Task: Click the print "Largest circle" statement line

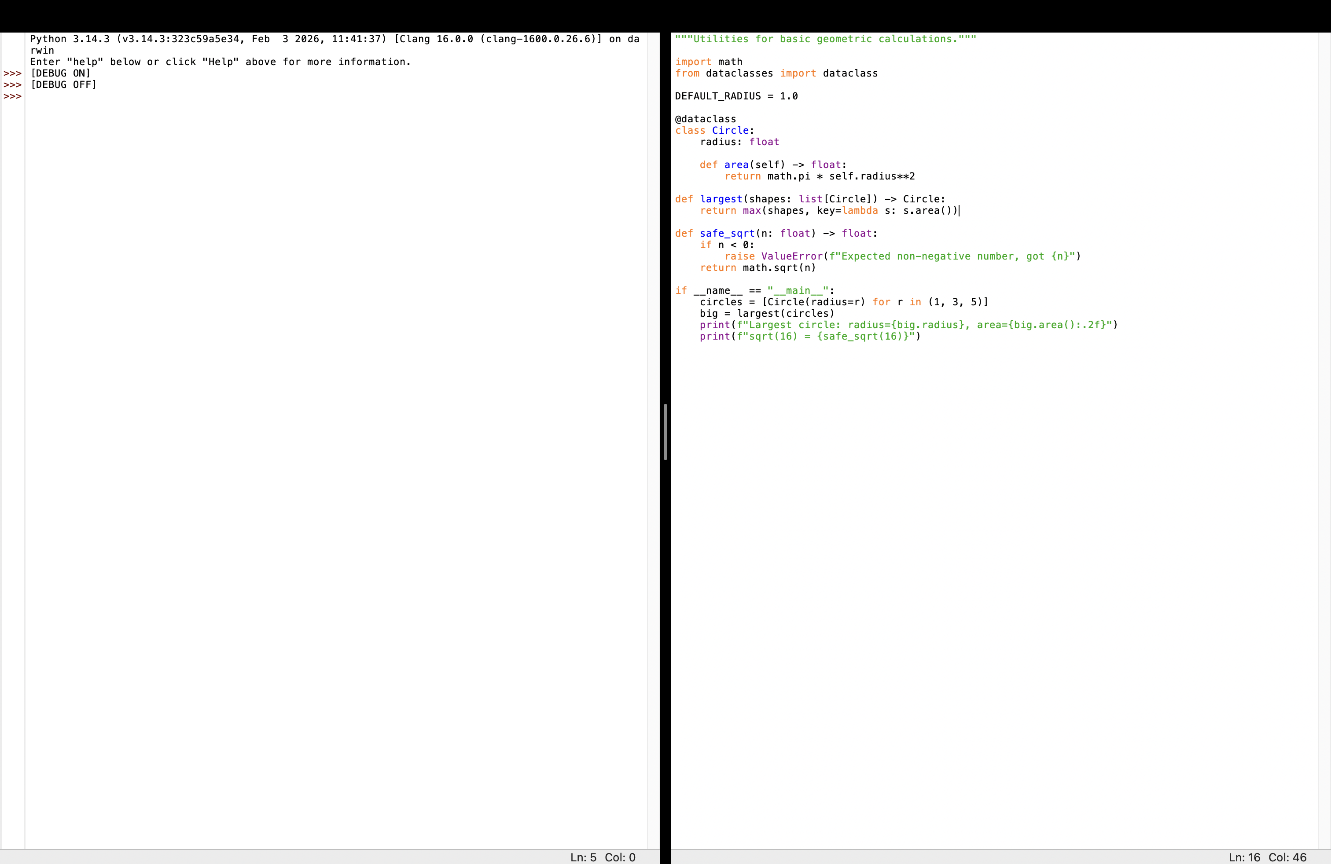Action: click(x=909, y=325)
